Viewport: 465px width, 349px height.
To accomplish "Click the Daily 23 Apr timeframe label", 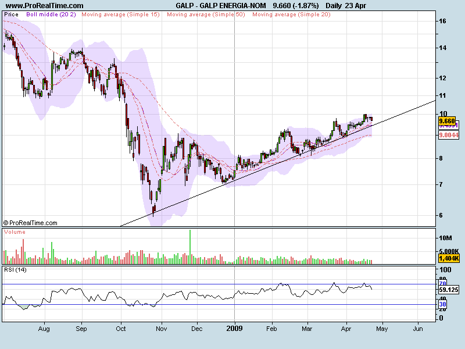I will point(346,6).
